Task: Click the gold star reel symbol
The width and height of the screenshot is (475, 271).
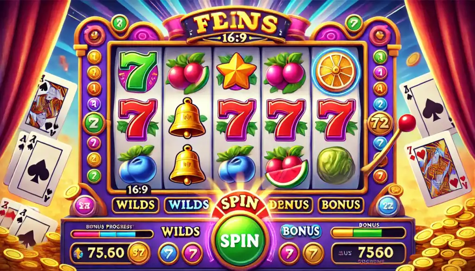Action: pos(237,71)
